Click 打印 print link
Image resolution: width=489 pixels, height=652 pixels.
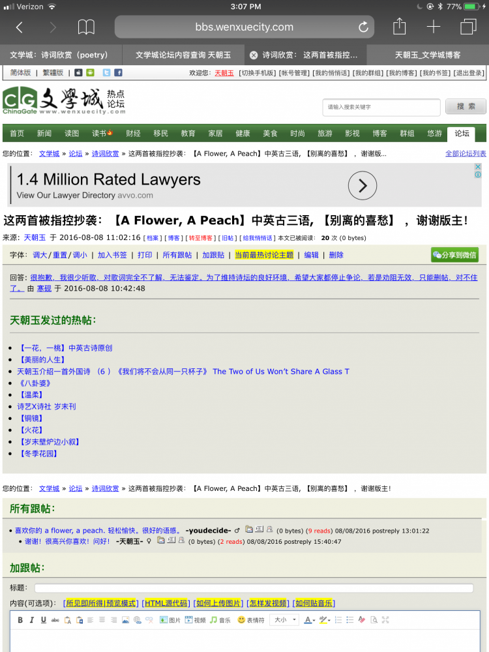[x=145, y=255]
